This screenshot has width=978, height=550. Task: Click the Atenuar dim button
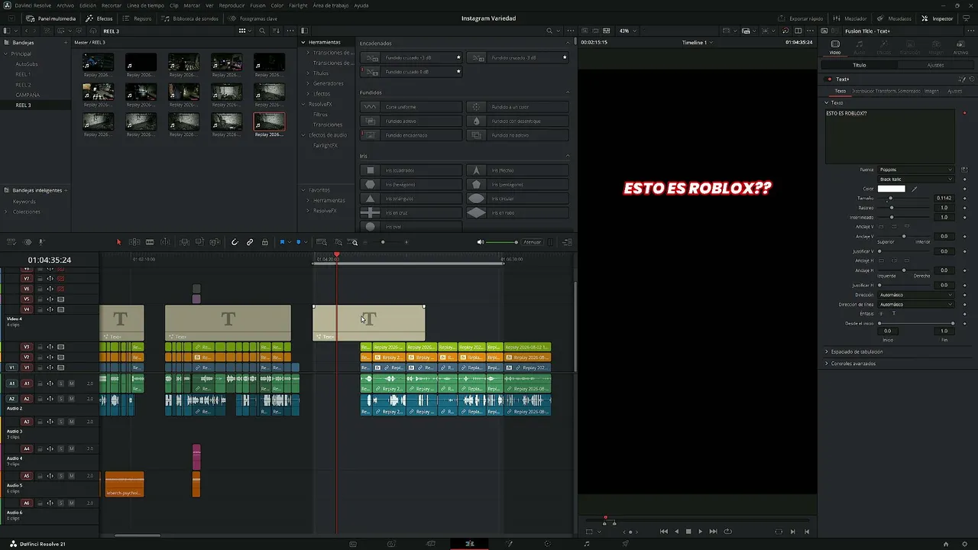click(x=532, y=242)
